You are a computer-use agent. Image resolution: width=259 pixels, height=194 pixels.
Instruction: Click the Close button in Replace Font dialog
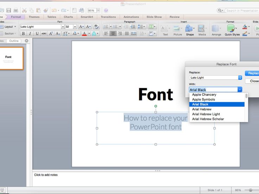[254, 81]
